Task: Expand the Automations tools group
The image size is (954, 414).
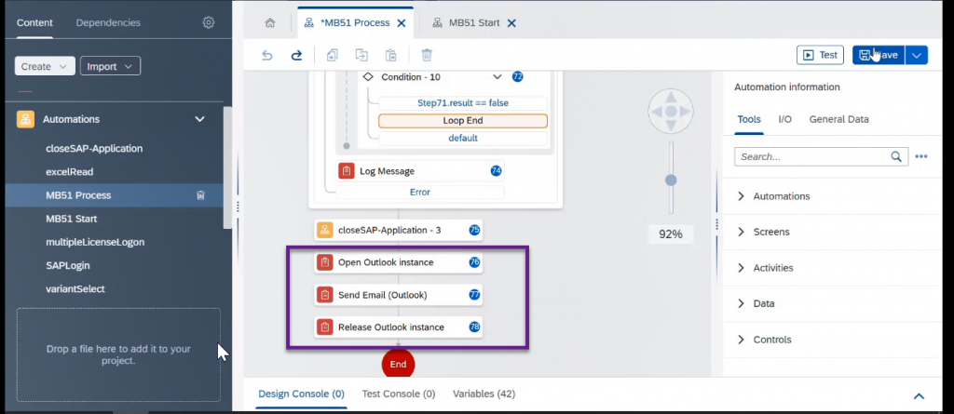Action: [x=741, y=196]
